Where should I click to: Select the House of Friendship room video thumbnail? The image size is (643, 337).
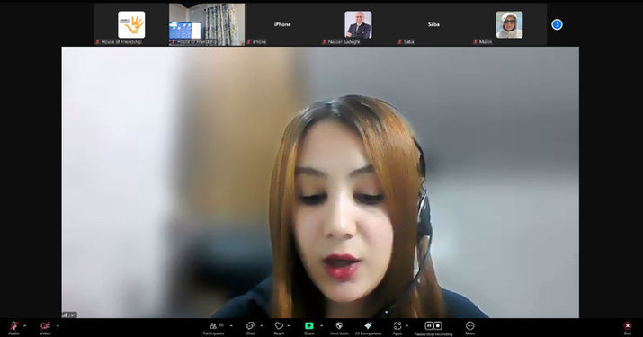[x=207, y=24]
